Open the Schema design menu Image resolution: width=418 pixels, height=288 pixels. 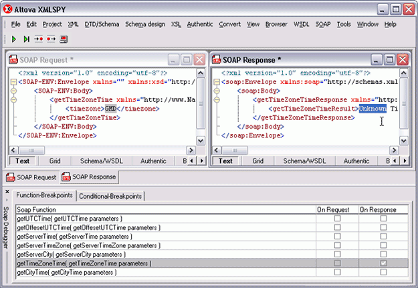click(x=145, y=24)
